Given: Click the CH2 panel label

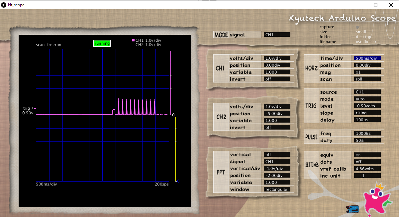Looking at the screenshot, I should tap(221, 117).
